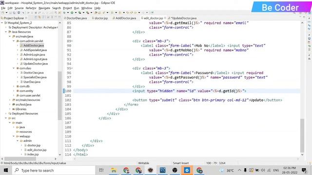Click the Debug toolbar icon

click(64, 13)
